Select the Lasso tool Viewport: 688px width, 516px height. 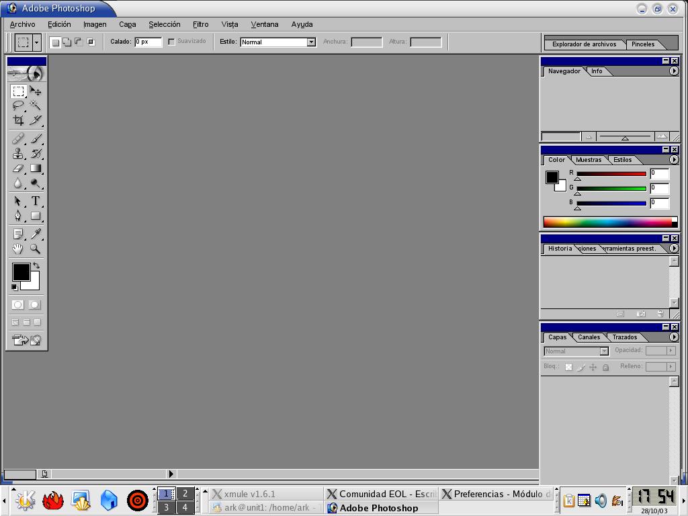pyautogui.click(x=18, y=105)
